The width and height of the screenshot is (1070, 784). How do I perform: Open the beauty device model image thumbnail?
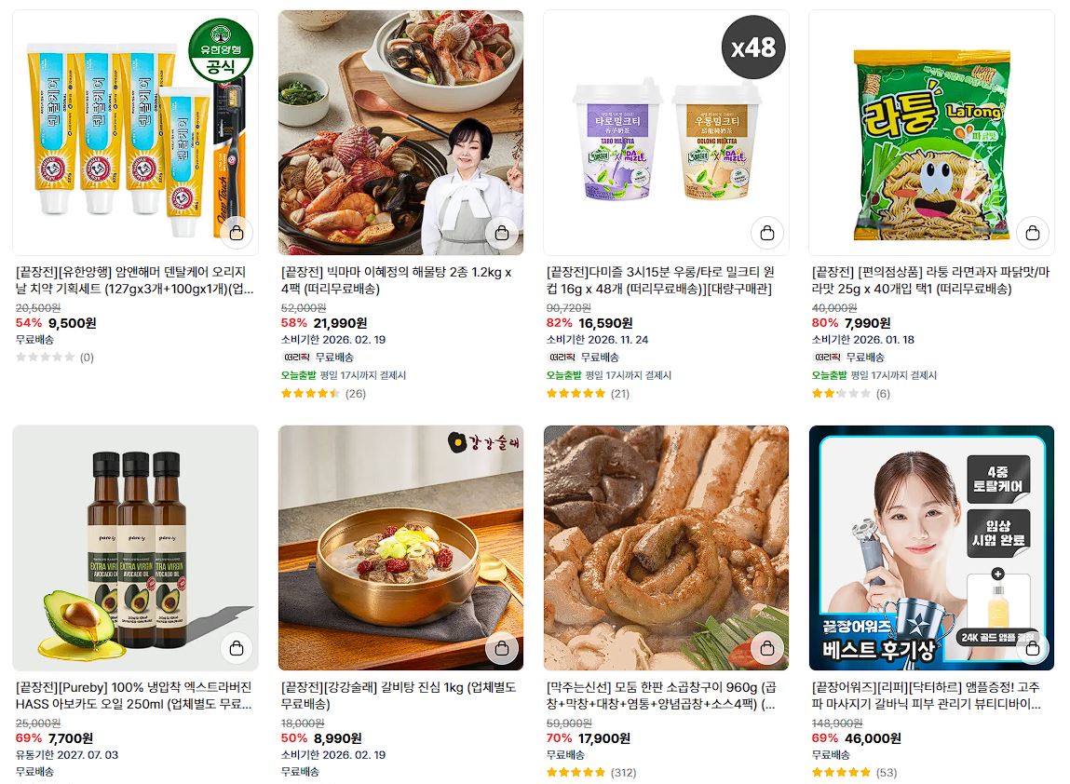[931, 547]
